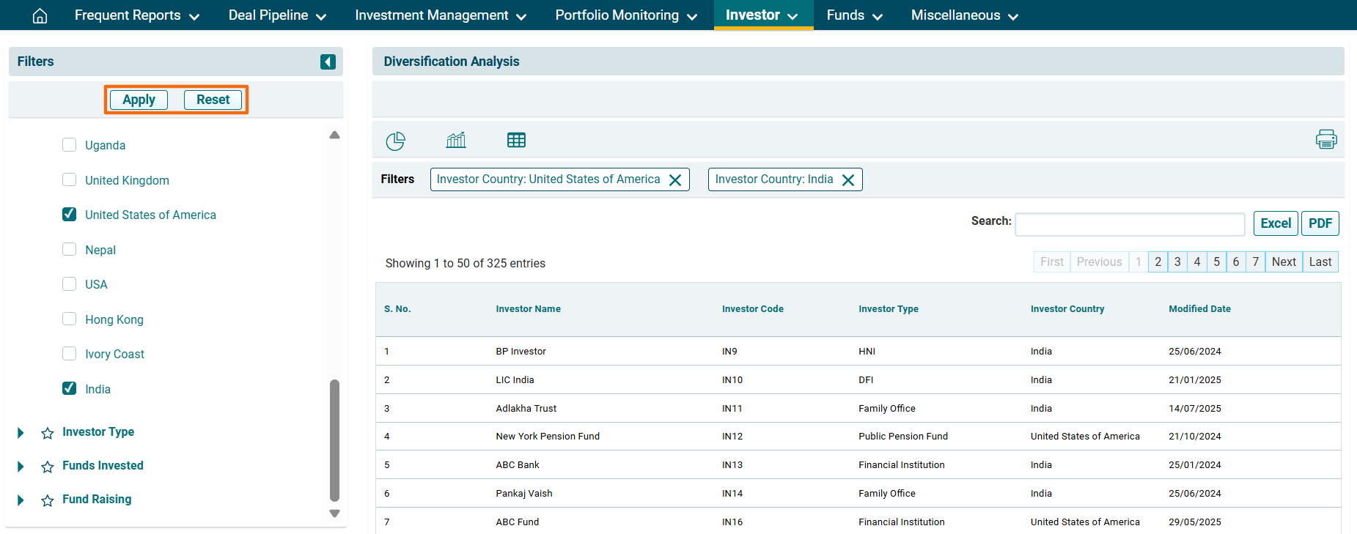
Task: Uncheck the India checkbox
Action: tap(70, 388)
